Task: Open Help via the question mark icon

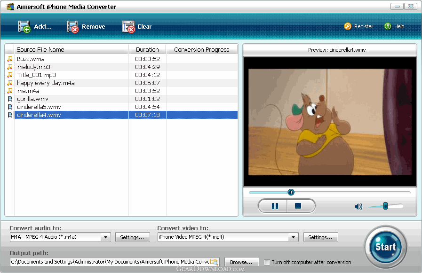Action: (x=388, y=26)
